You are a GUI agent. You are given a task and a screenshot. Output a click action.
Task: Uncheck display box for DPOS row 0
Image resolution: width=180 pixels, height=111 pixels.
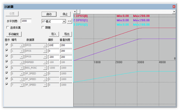(7, 45)
